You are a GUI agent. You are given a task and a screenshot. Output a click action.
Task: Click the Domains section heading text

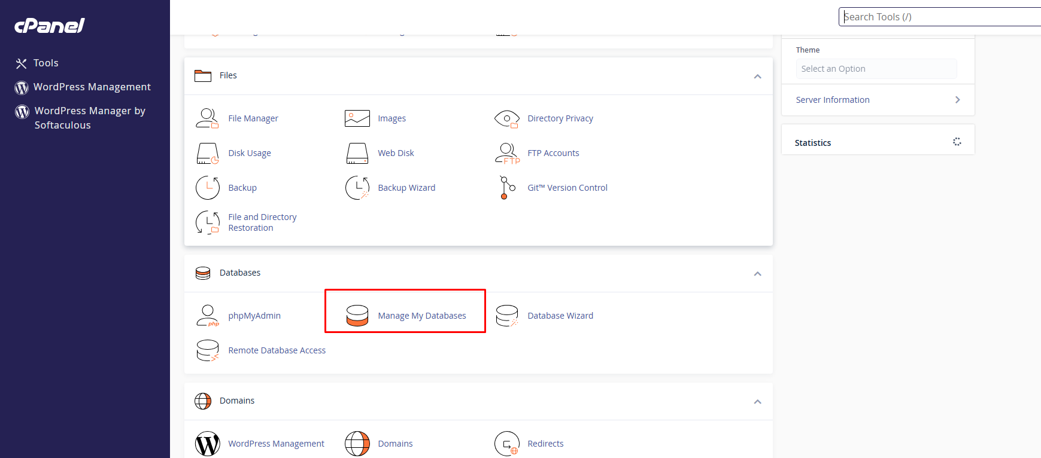pos(237,401)
